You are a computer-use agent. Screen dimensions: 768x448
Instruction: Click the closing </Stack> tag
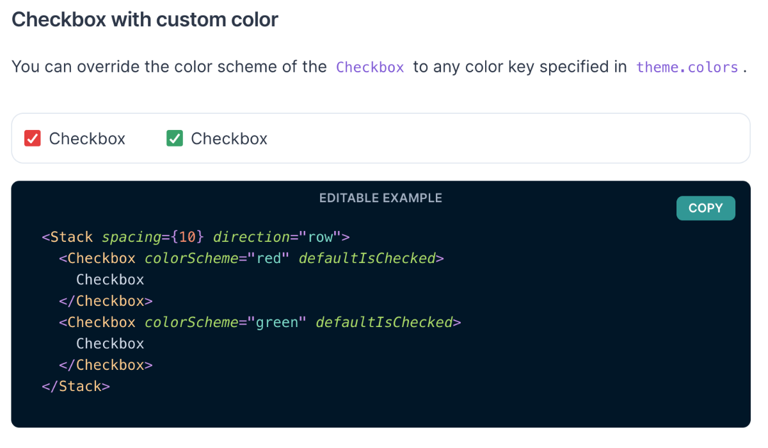coord(76,387)
